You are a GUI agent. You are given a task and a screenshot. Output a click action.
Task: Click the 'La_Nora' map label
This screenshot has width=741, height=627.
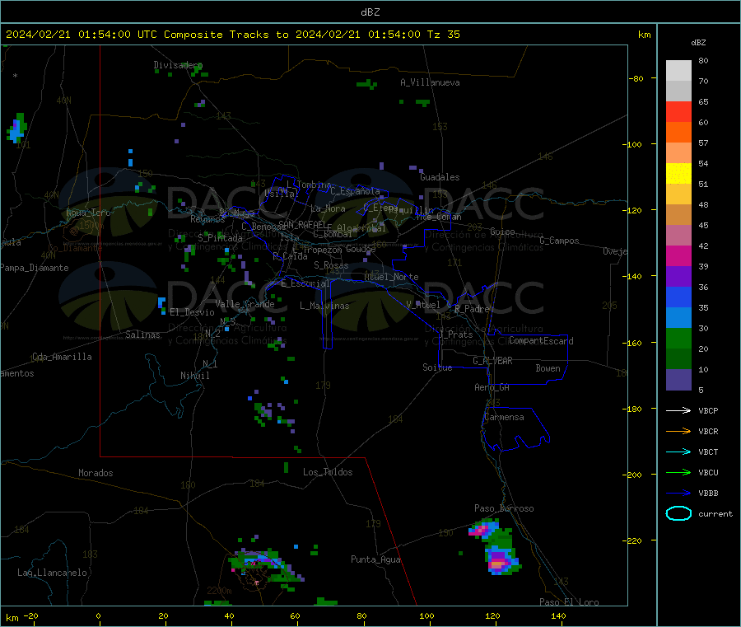tap(328, 208)
